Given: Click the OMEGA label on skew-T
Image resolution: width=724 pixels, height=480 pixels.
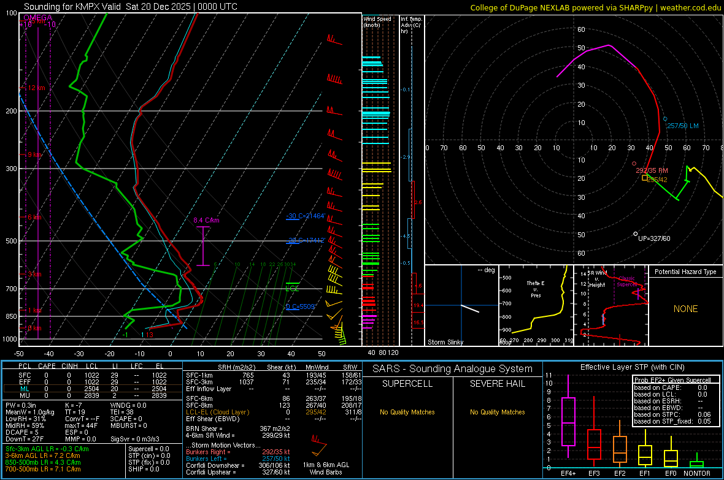Looking at the screenshot, I should 38,18.
